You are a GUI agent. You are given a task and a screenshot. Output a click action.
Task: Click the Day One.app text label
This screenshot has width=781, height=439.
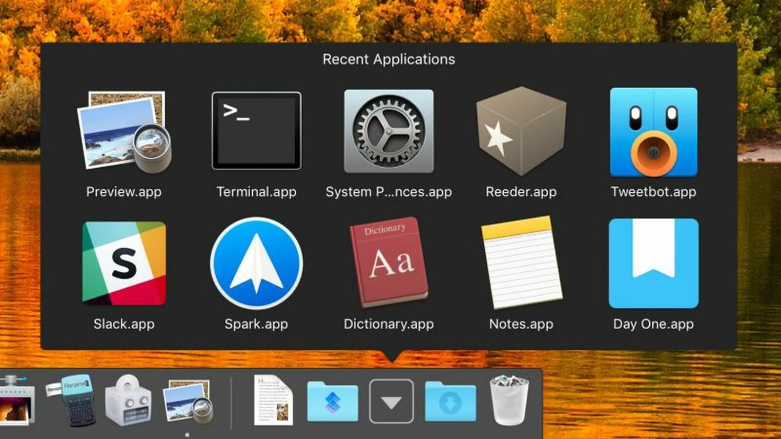click(654, 324)
